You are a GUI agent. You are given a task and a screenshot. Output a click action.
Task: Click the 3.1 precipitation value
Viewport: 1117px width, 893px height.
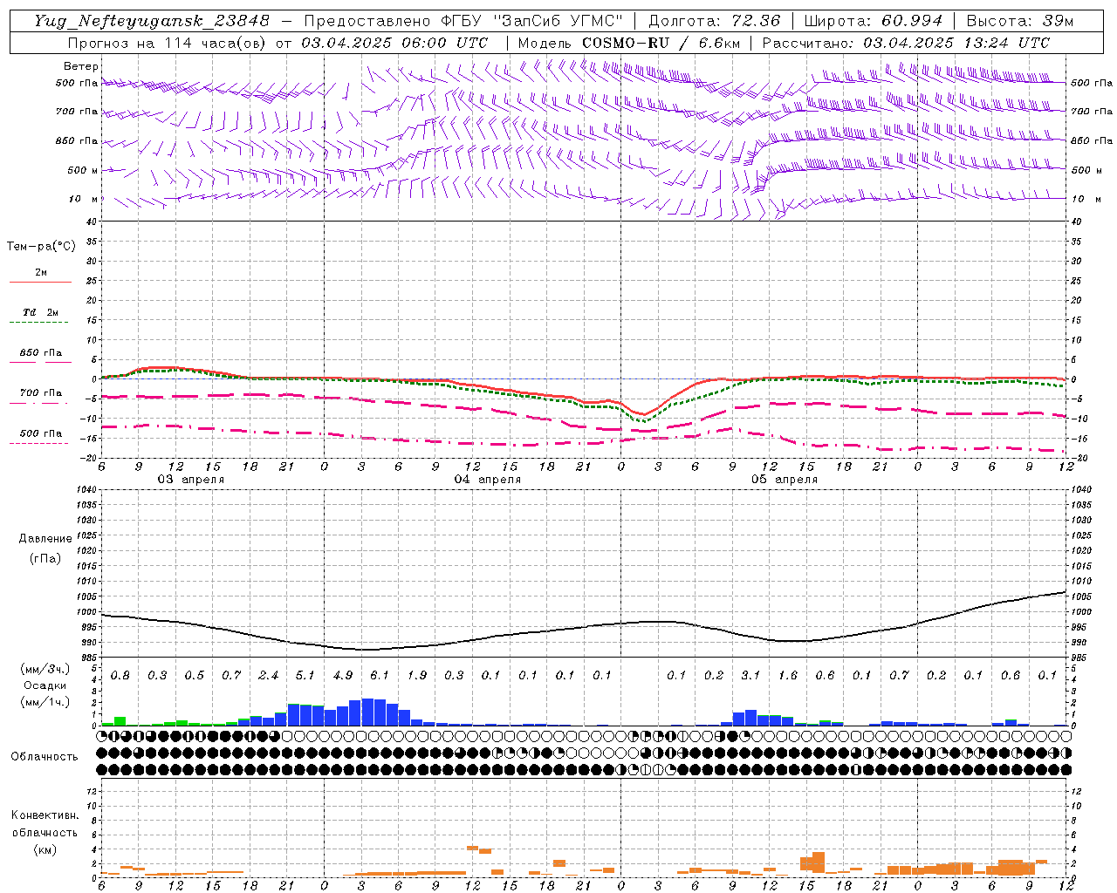point(750,675)
